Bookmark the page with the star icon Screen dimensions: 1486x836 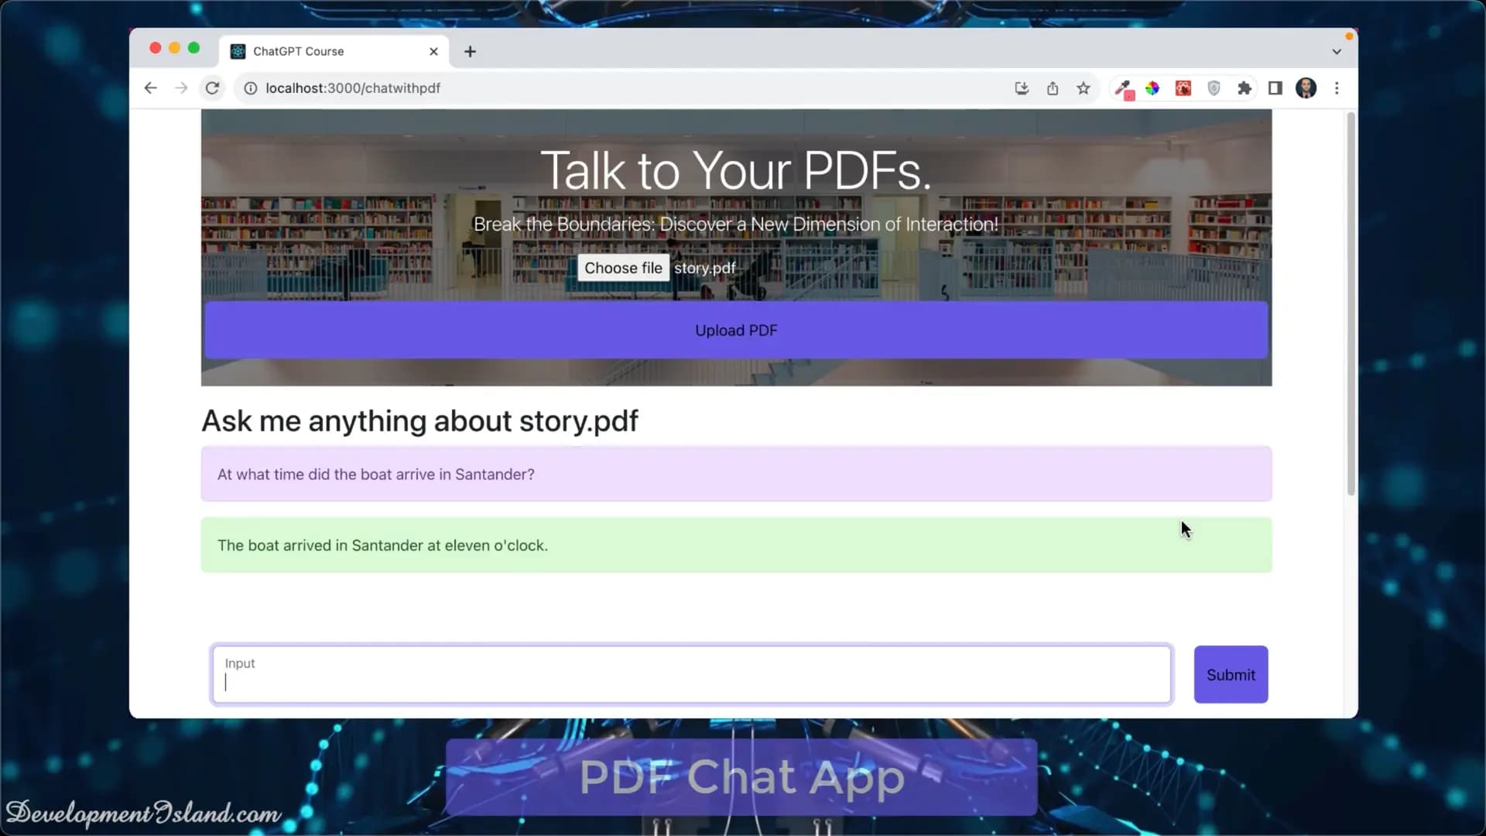[x=1083, y=87]
